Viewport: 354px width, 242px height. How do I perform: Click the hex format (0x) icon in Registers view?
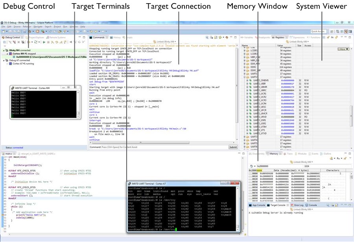coord(332,37)
